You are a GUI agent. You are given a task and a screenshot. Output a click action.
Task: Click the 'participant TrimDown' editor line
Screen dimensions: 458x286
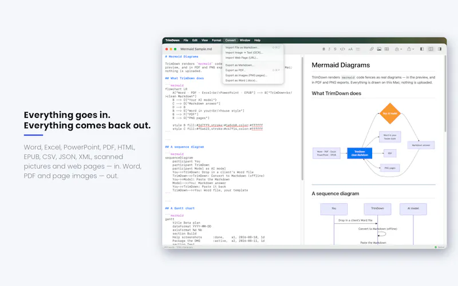click(191, 165)
